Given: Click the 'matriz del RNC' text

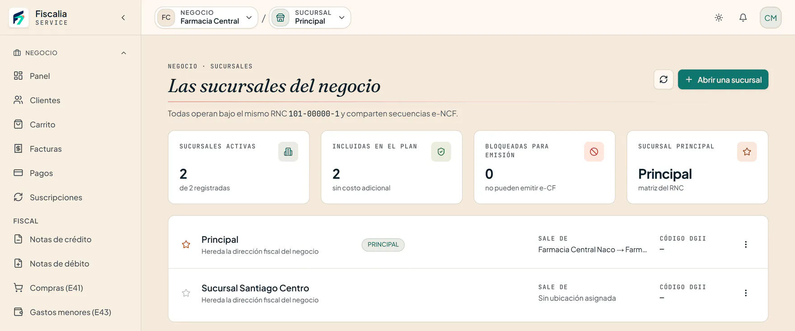Looking at the screenshot, I should pos(661,188).
